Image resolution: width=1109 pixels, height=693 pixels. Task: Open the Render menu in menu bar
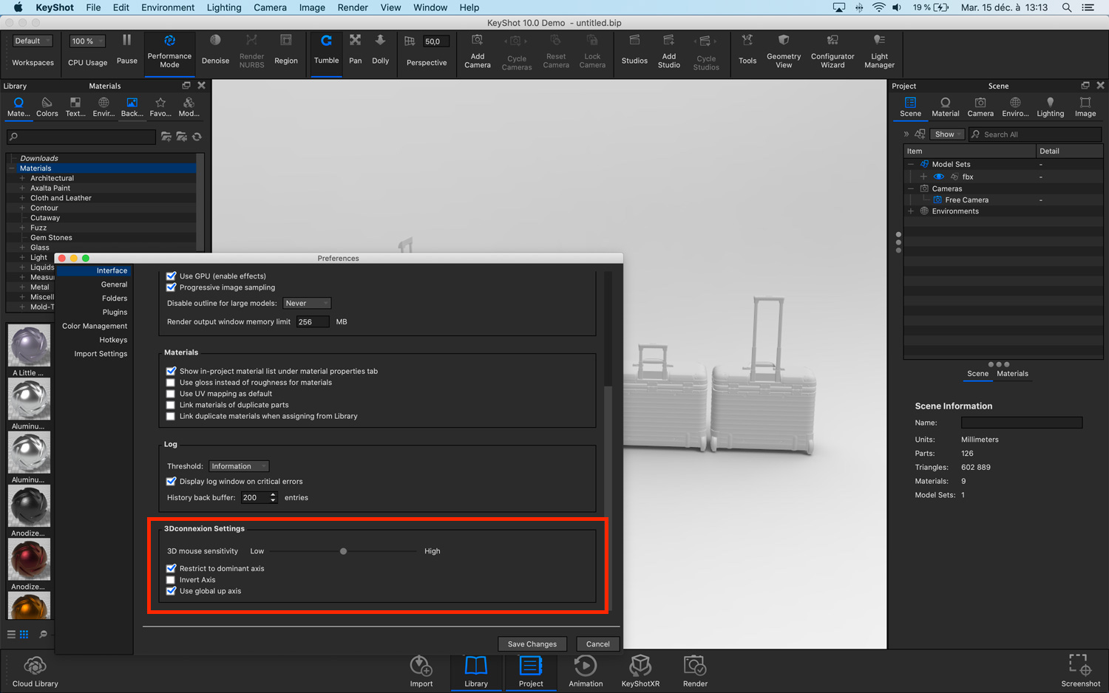pyautogui.click(x=353, y=7)
